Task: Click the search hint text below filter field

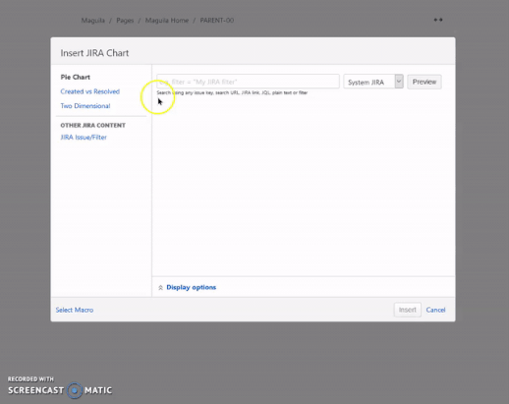Action: [232, 92]
